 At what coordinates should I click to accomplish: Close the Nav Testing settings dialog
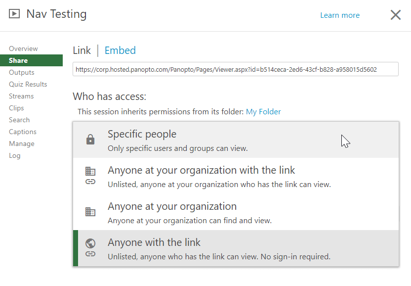click(395, 15)
